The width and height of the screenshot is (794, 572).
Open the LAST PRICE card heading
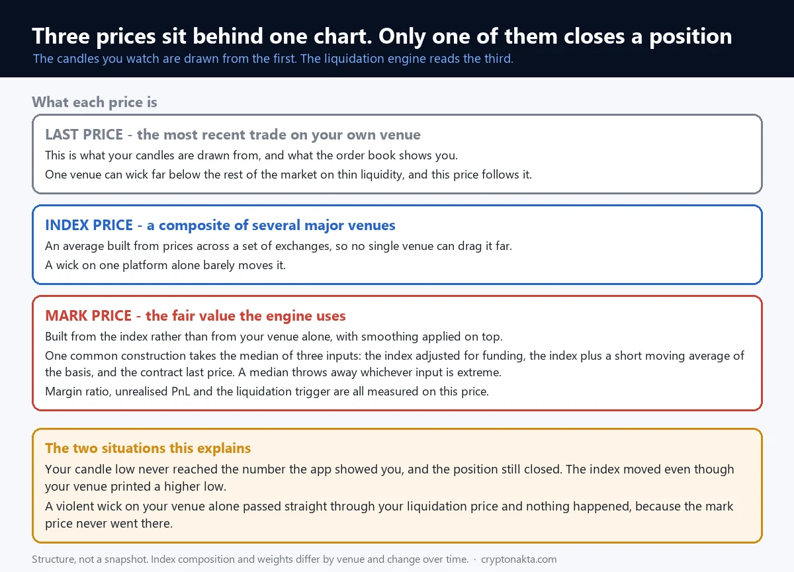[x=233, y=135]
